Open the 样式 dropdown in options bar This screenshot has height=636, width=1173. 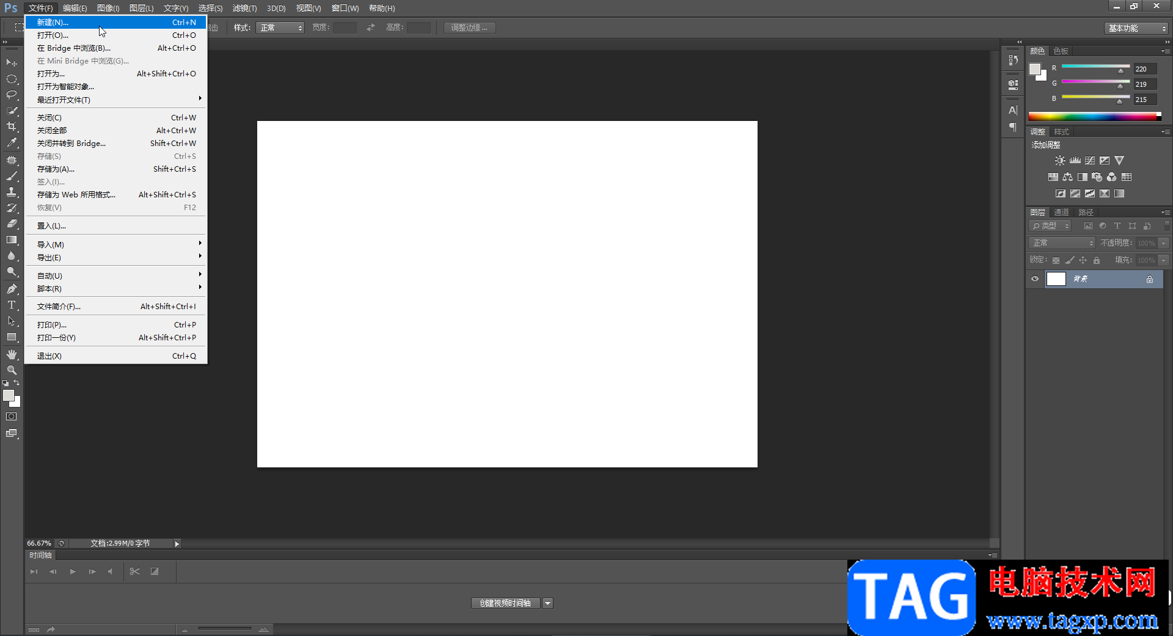[280, 27]
